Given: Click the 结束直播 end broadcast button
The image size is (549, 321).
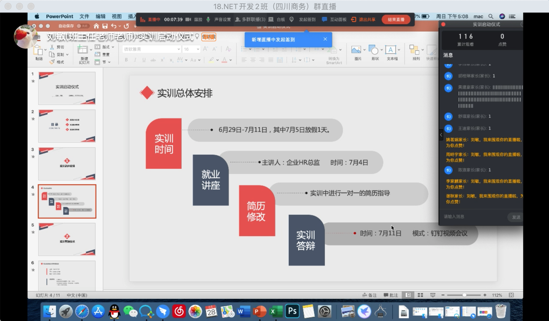Looking at the screenshot, I should pyautogui.click(x=396, y=19).
